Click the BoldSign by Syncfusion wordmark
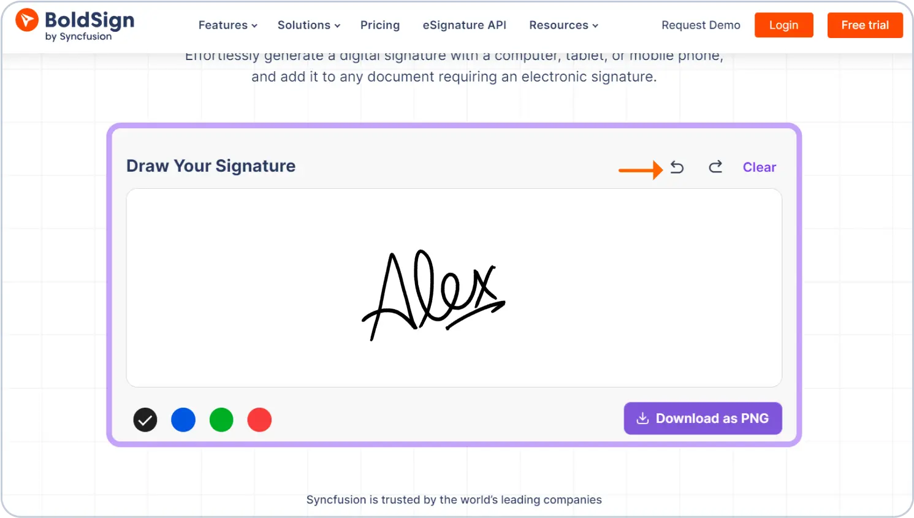This screenshot has width=914, height=518. pos(89,26)
